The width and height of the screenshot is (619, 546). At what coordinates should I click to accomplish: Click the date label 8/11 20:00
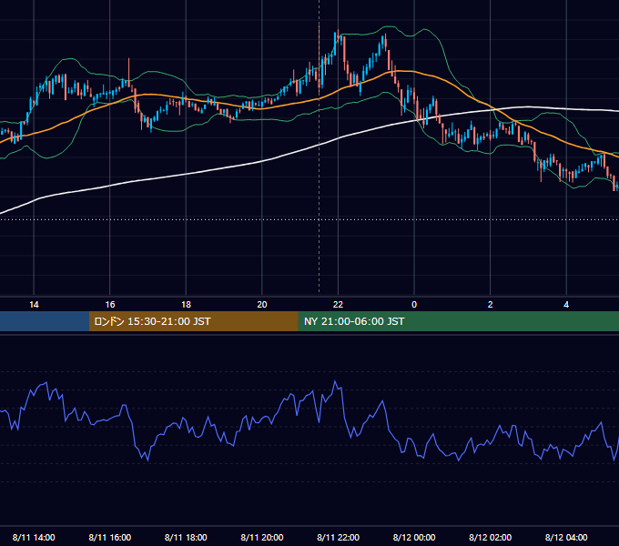262,537
